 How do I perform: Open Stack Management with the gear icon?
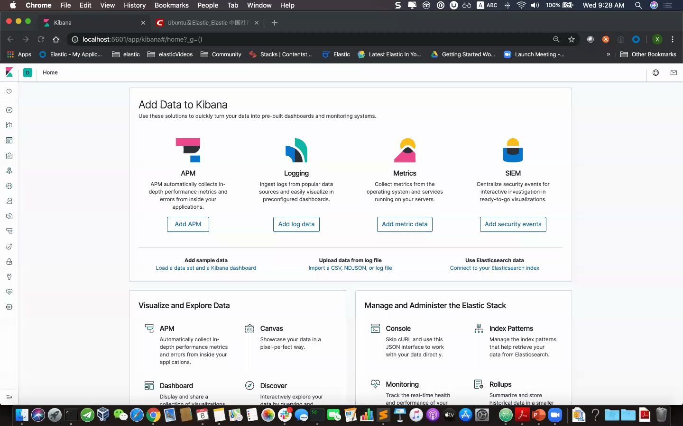click(9, 307)
